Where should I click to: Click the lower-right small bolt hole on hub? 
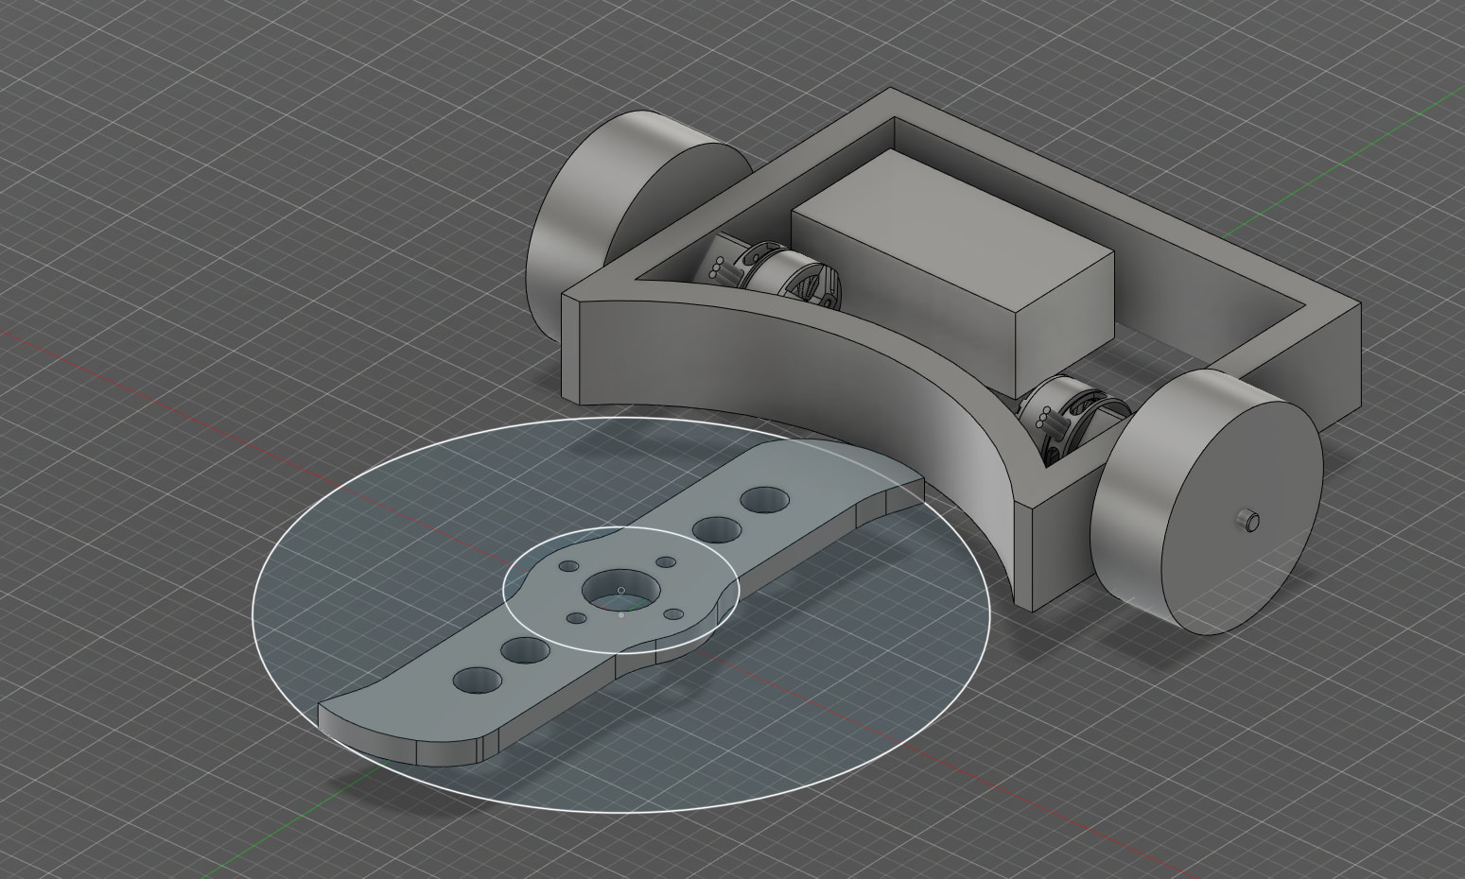pos(673,614)
